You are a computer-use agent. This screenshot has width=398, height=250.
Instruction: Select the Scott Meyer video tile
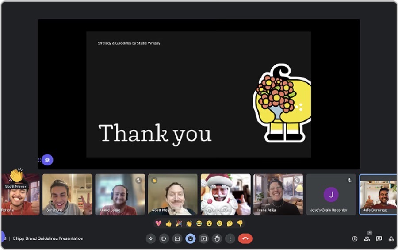(x=173, y=195)
